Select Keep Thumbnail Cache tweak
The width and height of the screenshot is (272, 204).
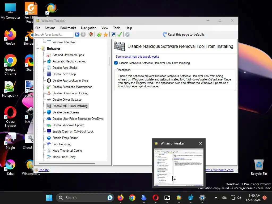click(67, 151)
